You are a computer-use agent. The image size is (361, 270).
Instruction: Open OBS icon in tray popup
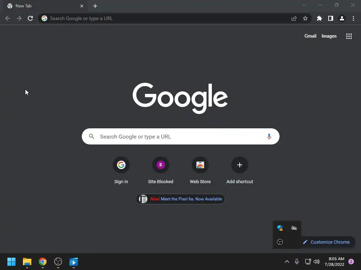click(x=280, y=242)
